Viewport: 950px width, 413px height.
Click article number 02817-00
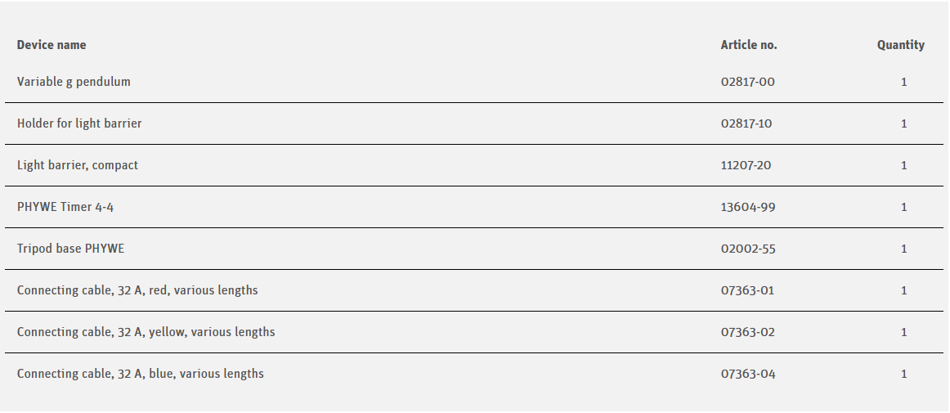pos(747,82)
